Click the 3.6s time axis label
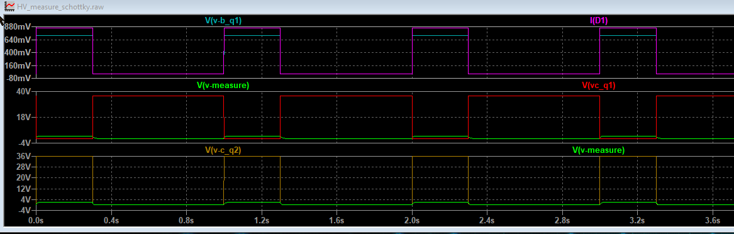 [x=712, y=220]
